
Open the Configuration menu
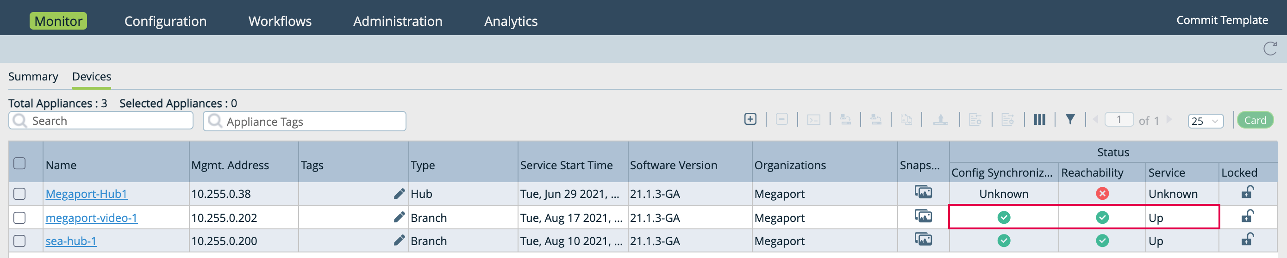tap(165, 21)
